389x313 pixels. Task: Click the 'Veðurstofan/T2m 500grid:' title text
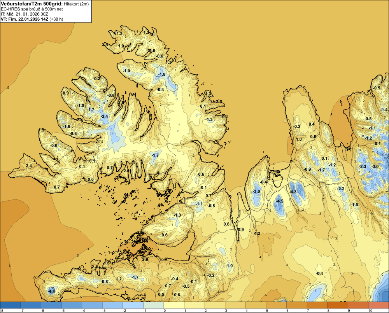[32, 4]
